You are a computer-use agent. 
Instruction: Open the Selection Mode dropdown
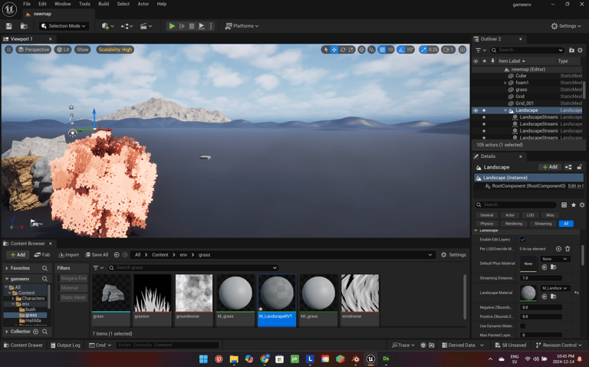(64, 26)
